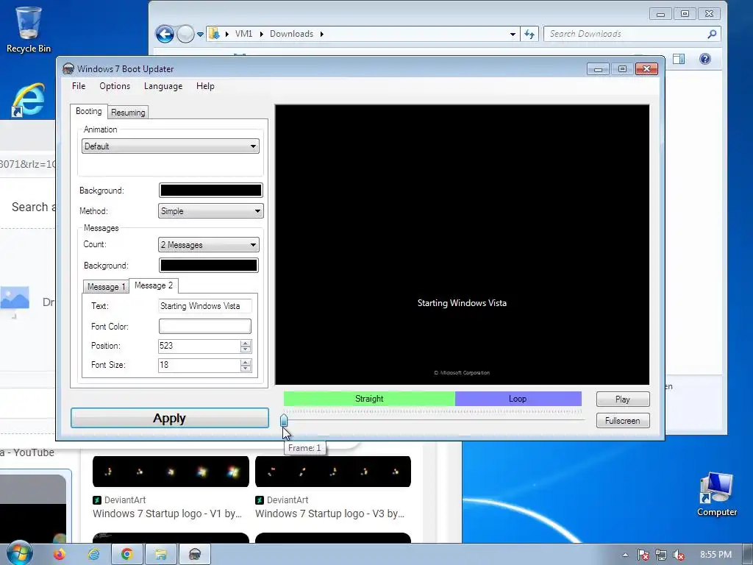Pick the main Background color swatch

click(x=211, y=191)
